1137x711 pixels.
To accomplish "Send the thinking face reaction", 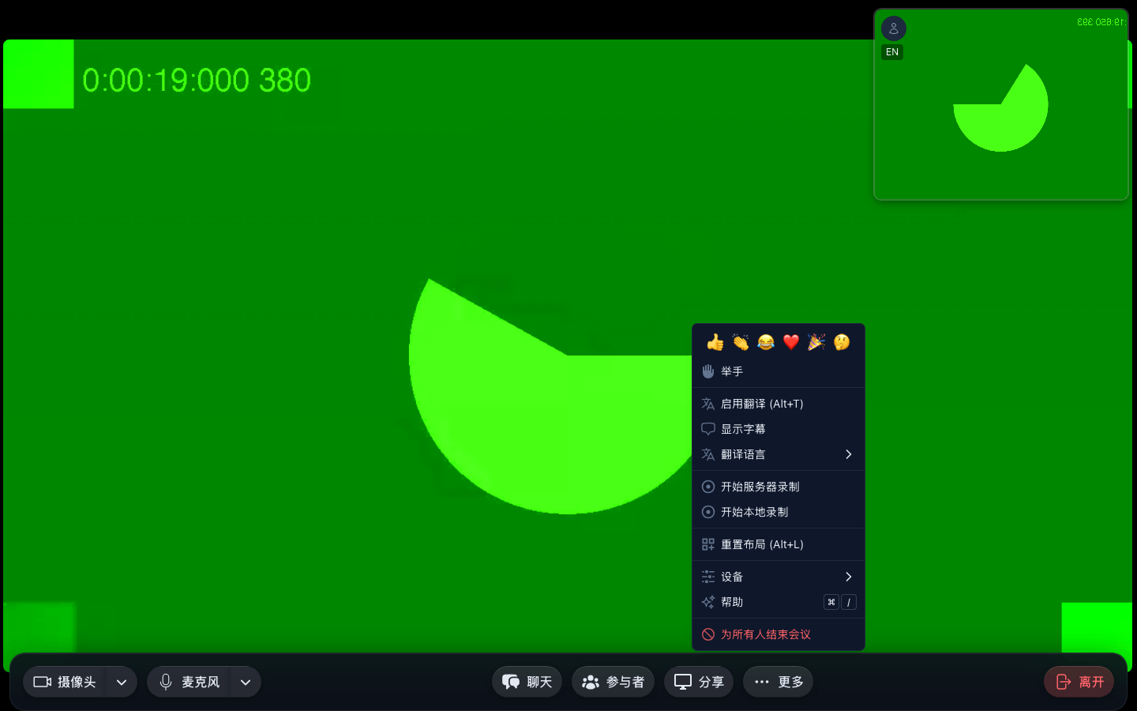I will 842,342.
